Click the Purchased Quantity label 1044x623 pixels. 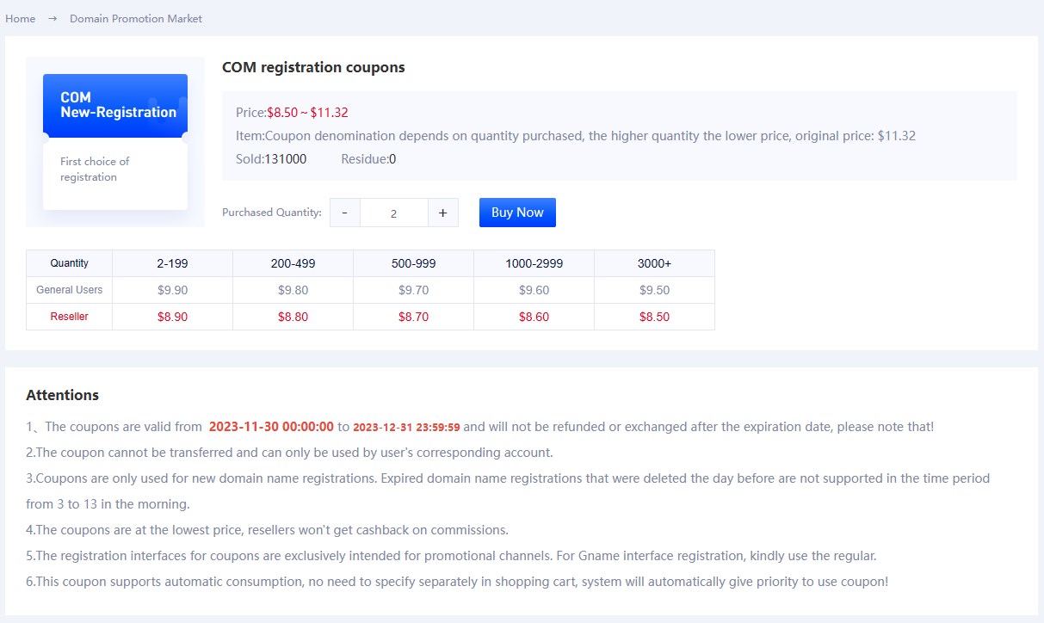tap(272, 213)
